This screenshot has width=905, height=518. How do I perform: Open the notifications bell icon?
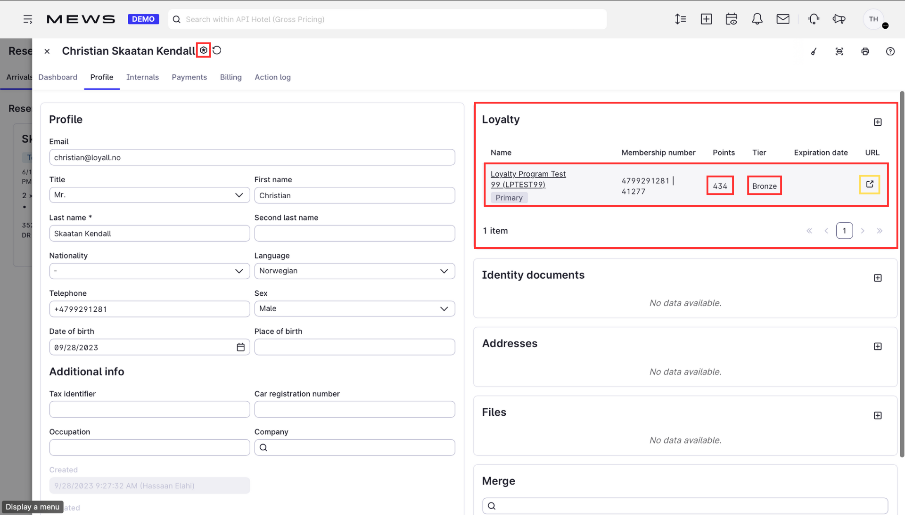757,19
